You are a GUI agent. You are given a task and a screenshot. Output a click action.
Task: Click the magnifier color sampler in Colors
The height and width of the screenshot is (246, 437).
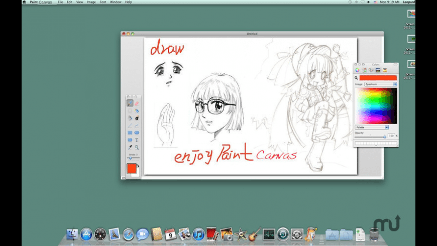tap(356, 78)
